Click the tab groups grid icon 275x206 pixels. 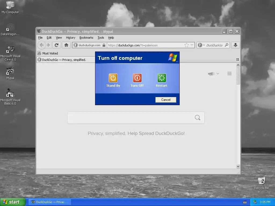(x=238, y=60)
